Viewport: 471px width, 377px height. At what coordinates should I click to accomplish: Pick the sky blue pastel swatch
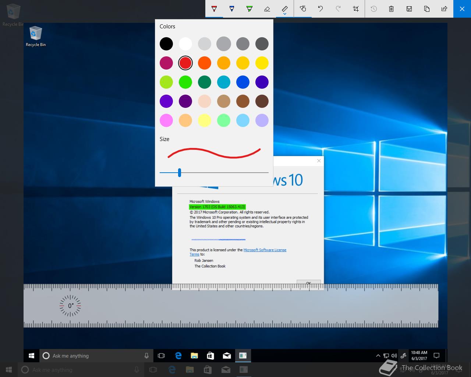[x=243, y=120]
